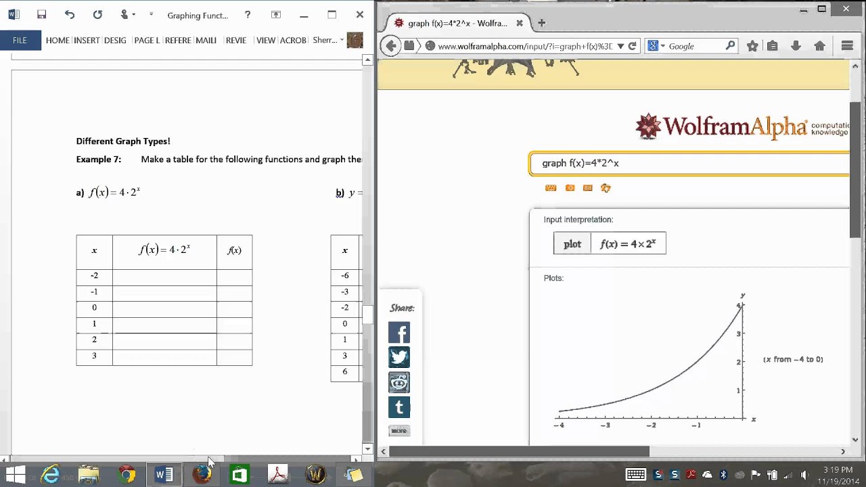Save the Word document from Quick Access
Screen dimensions: 866x487
pos(41,15)
